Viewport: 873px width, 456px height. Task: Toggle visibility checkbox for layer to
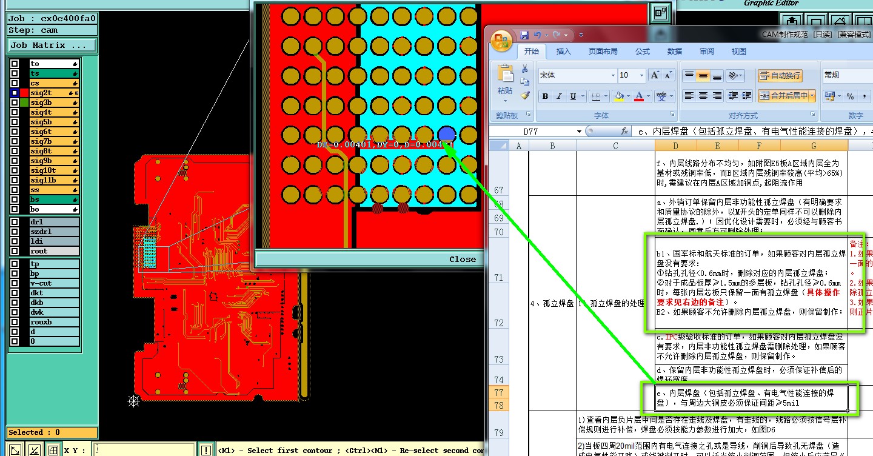coord(14,64)
